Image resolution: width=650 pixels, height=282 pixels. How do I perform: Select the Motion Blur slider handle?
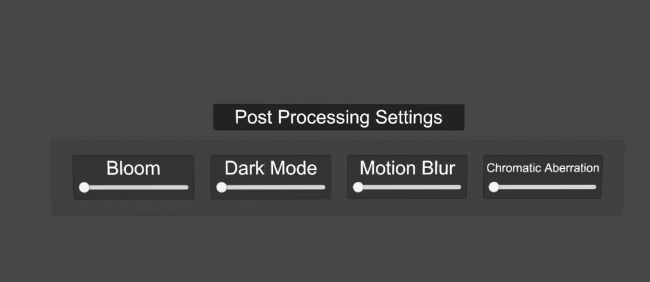point(358,188)
